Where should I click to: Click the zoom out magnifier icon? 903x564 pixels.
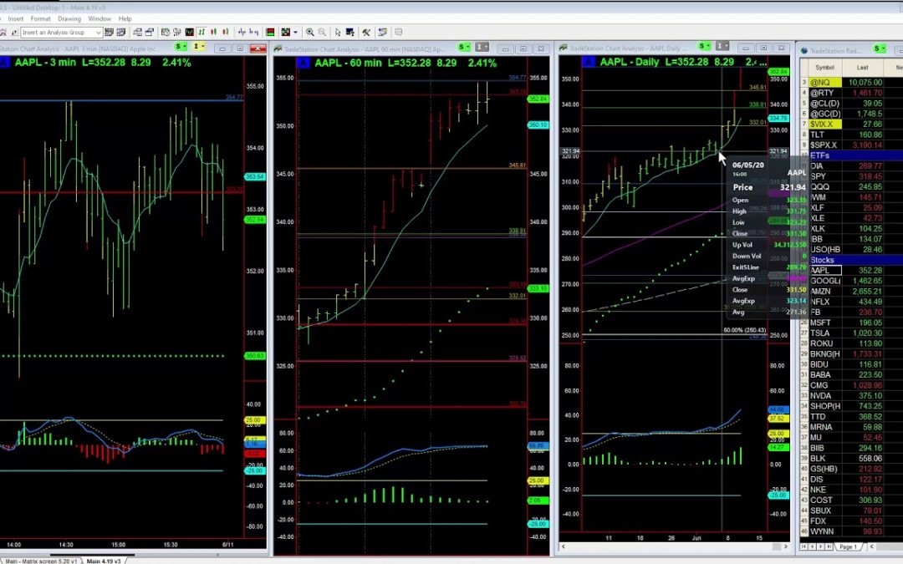coord(322,33)
